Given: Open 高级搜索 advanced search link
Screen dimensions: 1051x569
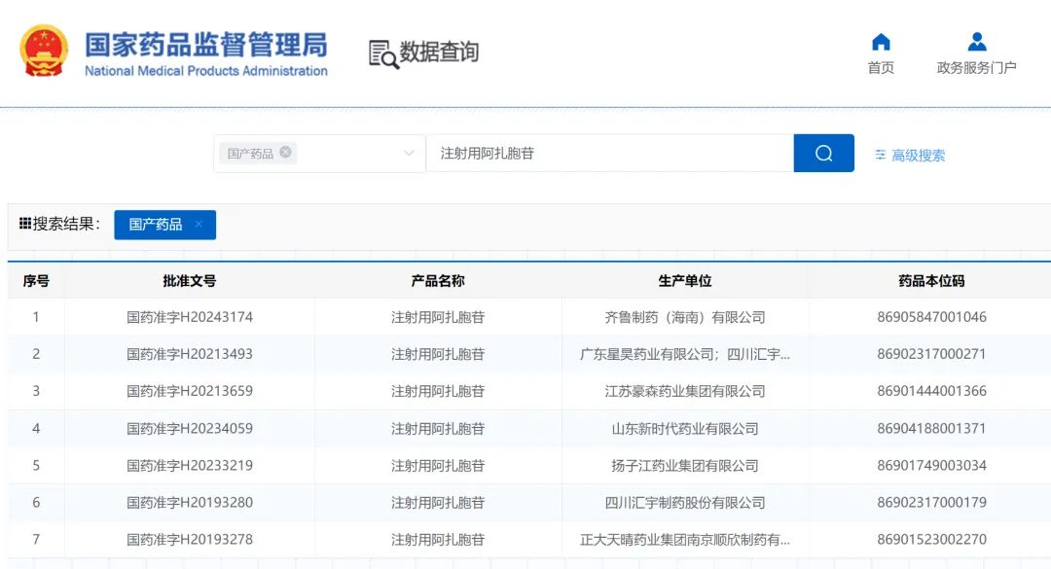Looking at the screenshot, I should (918, 156).
